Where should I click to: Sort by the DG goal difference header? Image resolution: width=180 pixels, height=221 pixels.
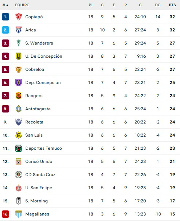coord(158,5)
